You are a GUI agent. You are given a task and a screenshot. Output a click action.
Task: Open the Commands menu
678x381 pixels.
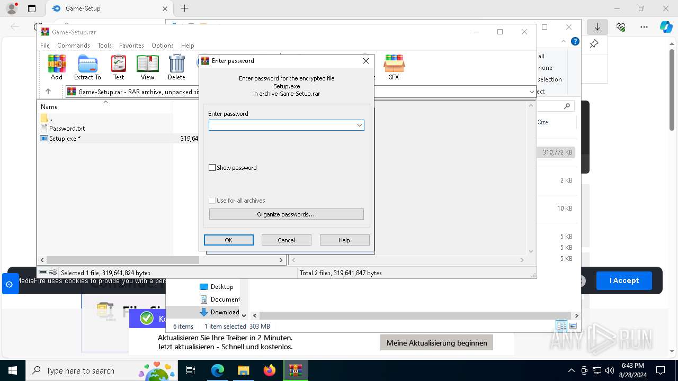[x=74, y=46]
